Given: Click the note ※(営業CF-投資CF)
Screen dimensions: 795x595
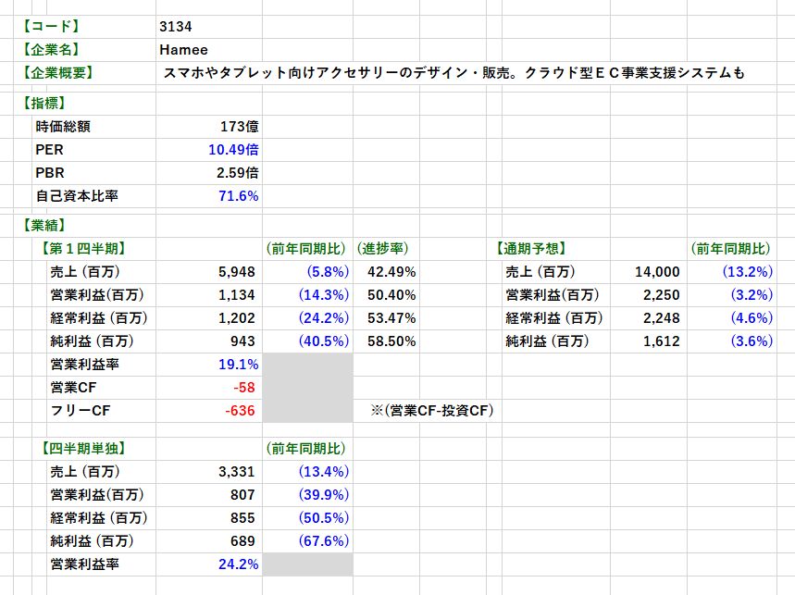Looking at the screenshot, I should pyautogui.click(x=432, y=411).
